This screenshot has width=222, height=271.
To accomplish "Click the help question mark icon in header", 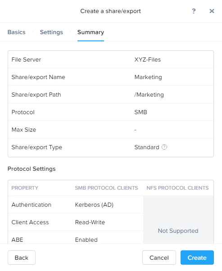I will click(x=194, y=11).
